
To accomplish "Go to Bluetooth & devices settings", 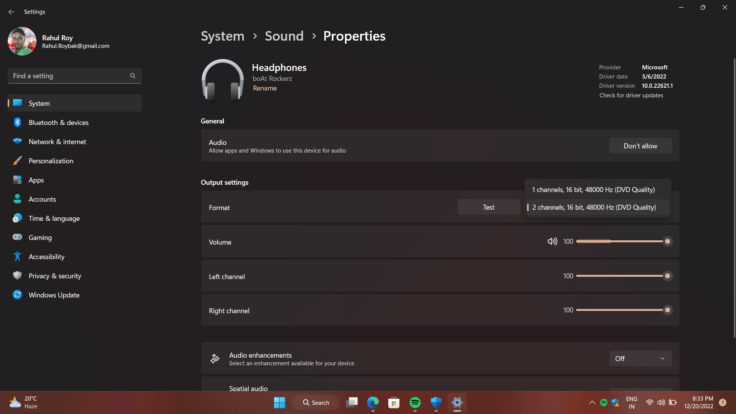I will tap(75, 122).
